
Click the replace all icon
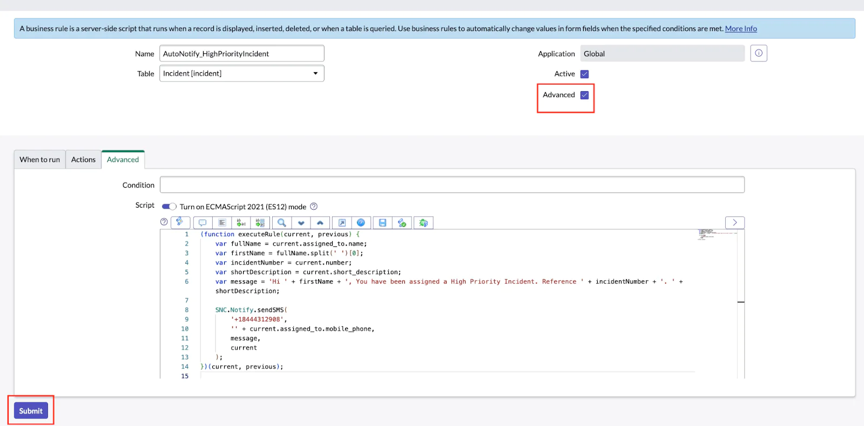point(260,223)
